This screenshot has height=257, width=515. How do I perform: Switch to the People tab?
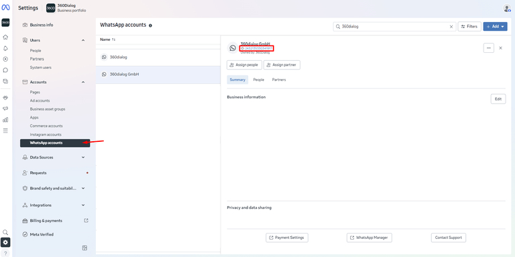coord(258,80)
